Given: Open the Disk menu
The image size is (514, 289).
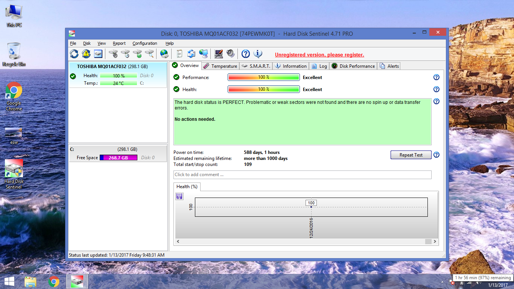Looking at the screenshot, I should point(87,43).
